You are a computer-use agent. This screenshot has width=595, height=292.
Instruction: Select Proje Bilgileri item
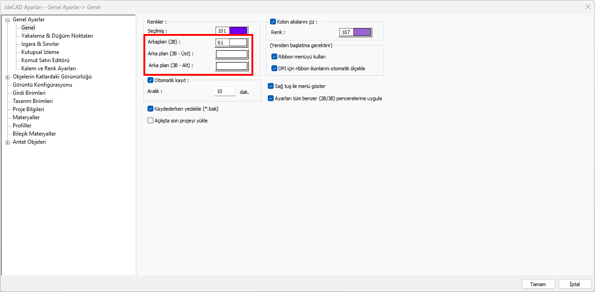click(x=28, y=109)
